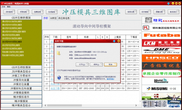182x110 pixels.
Task: Open the HASCO supplier logo
Action: tap(161, 58)
